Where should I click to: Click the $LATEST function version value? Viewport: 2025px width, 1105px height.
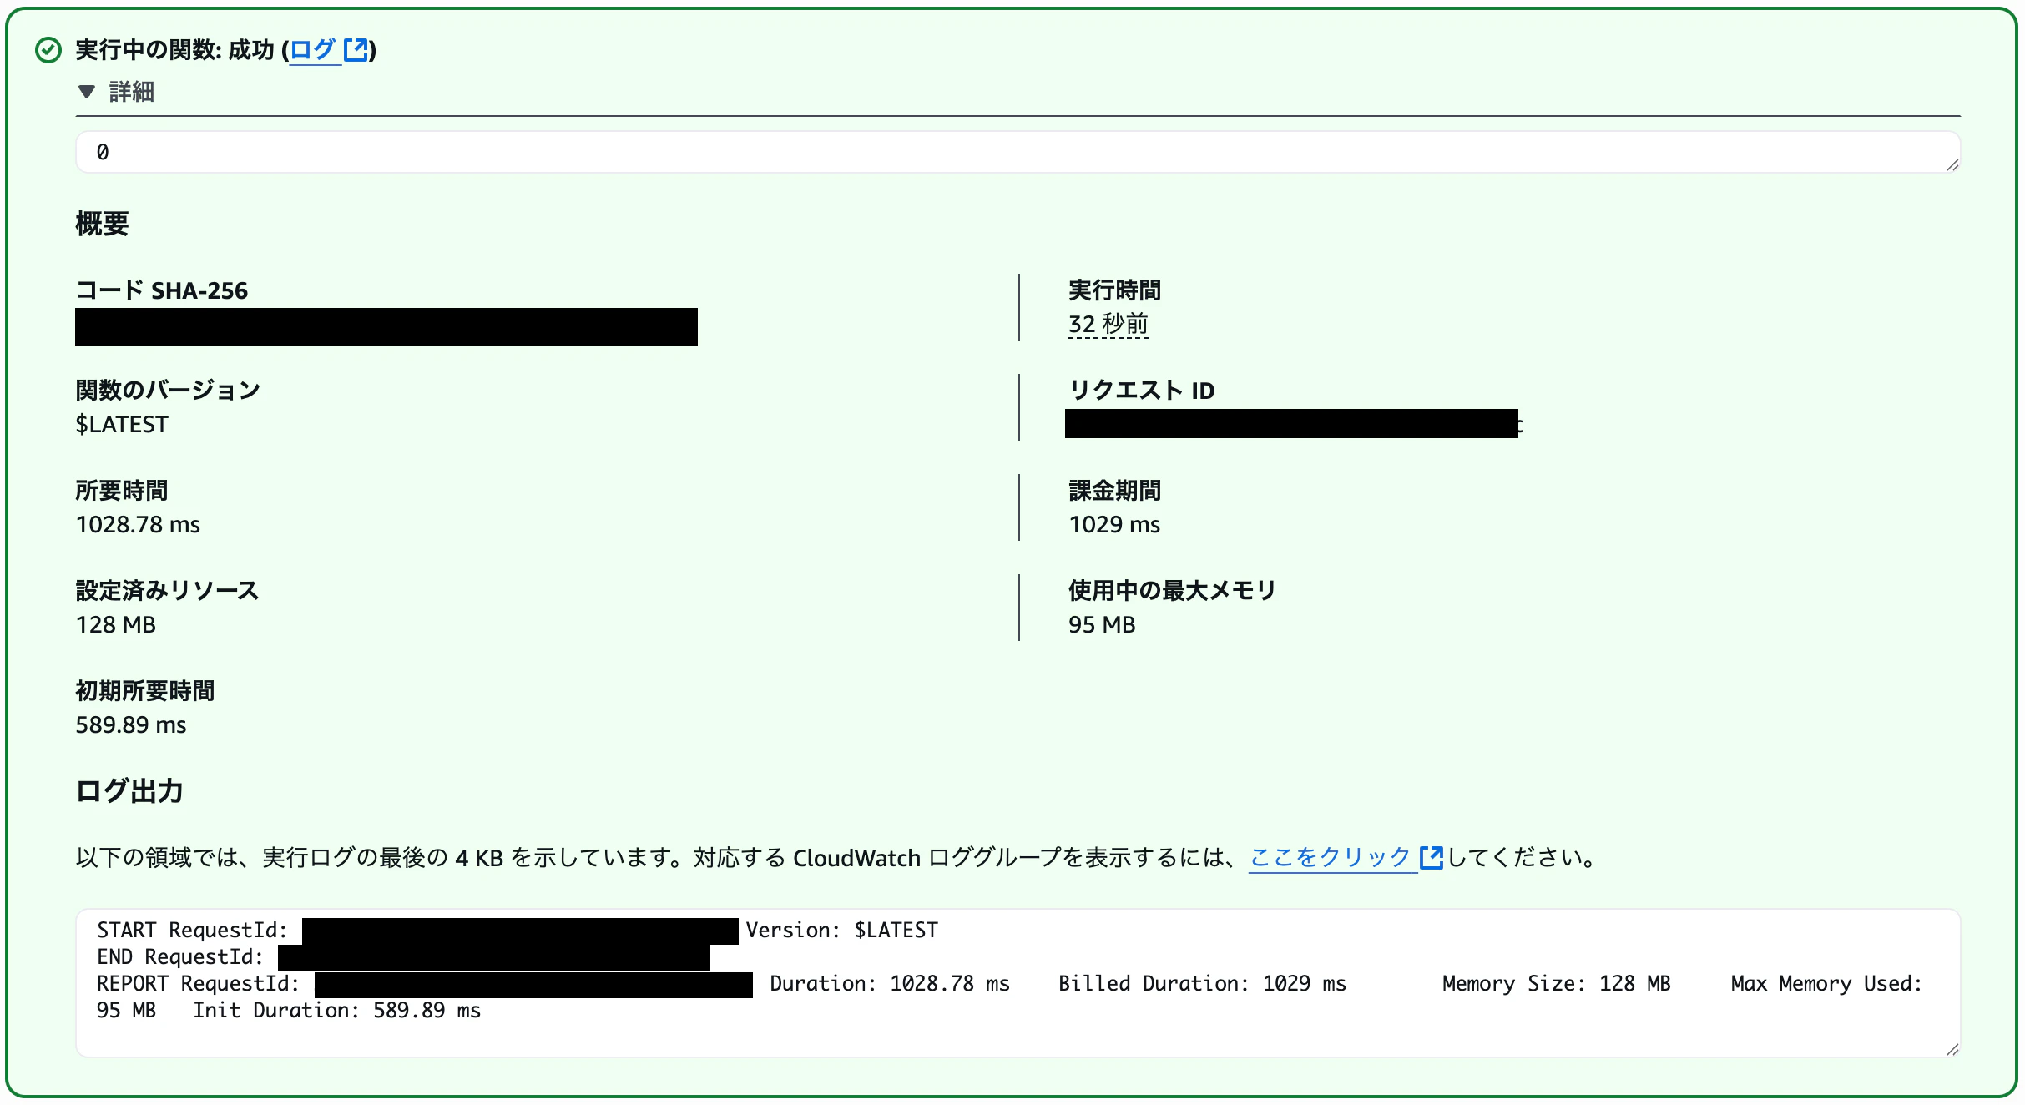tap(122, 424)
